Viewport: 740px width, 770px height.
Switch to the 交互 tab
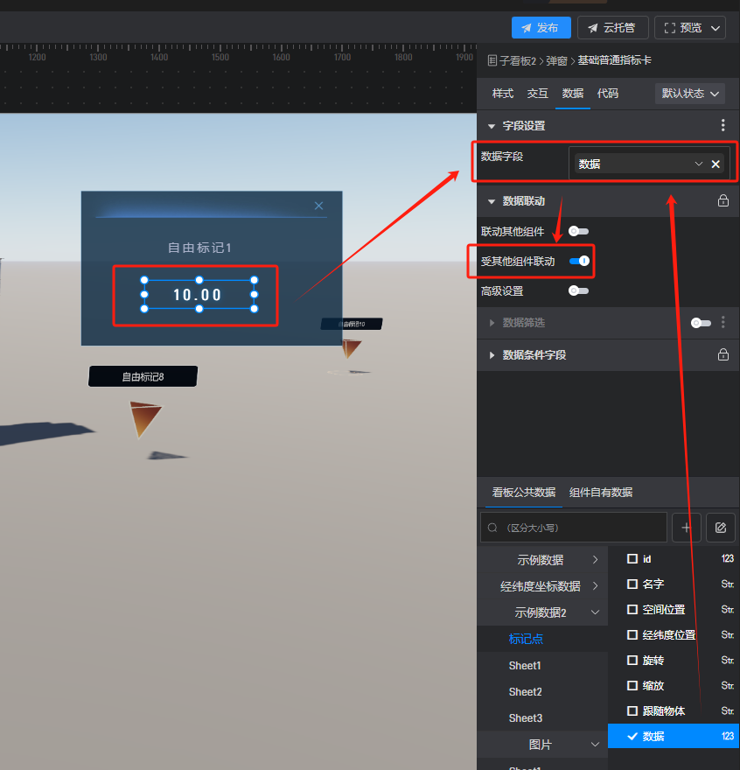537,94
